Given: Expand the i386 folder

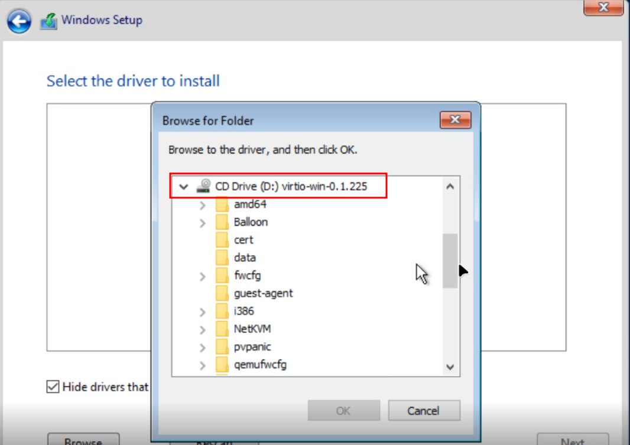Looking at the screenshot, I should point(203,312).
